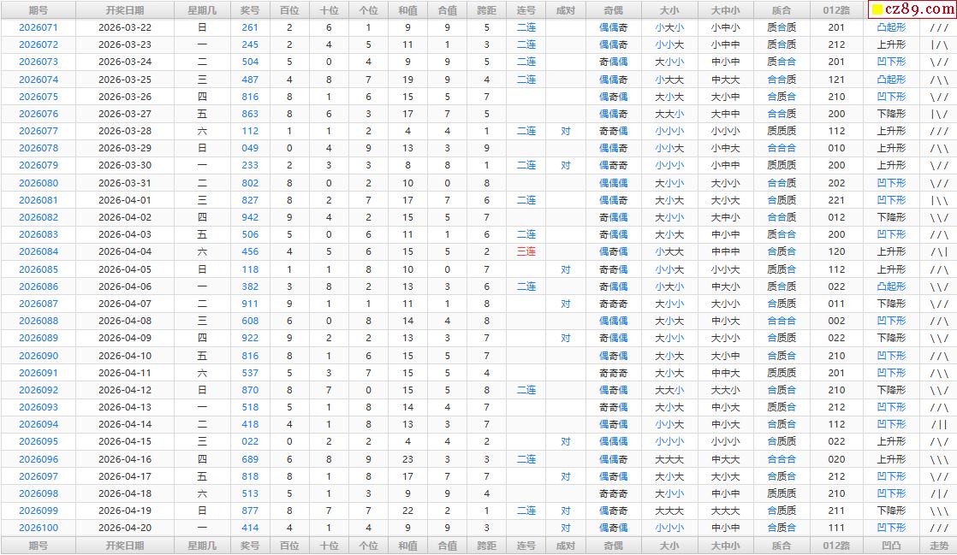Open the period 2026084 link

pyautogui.click(x=39, y=252)
